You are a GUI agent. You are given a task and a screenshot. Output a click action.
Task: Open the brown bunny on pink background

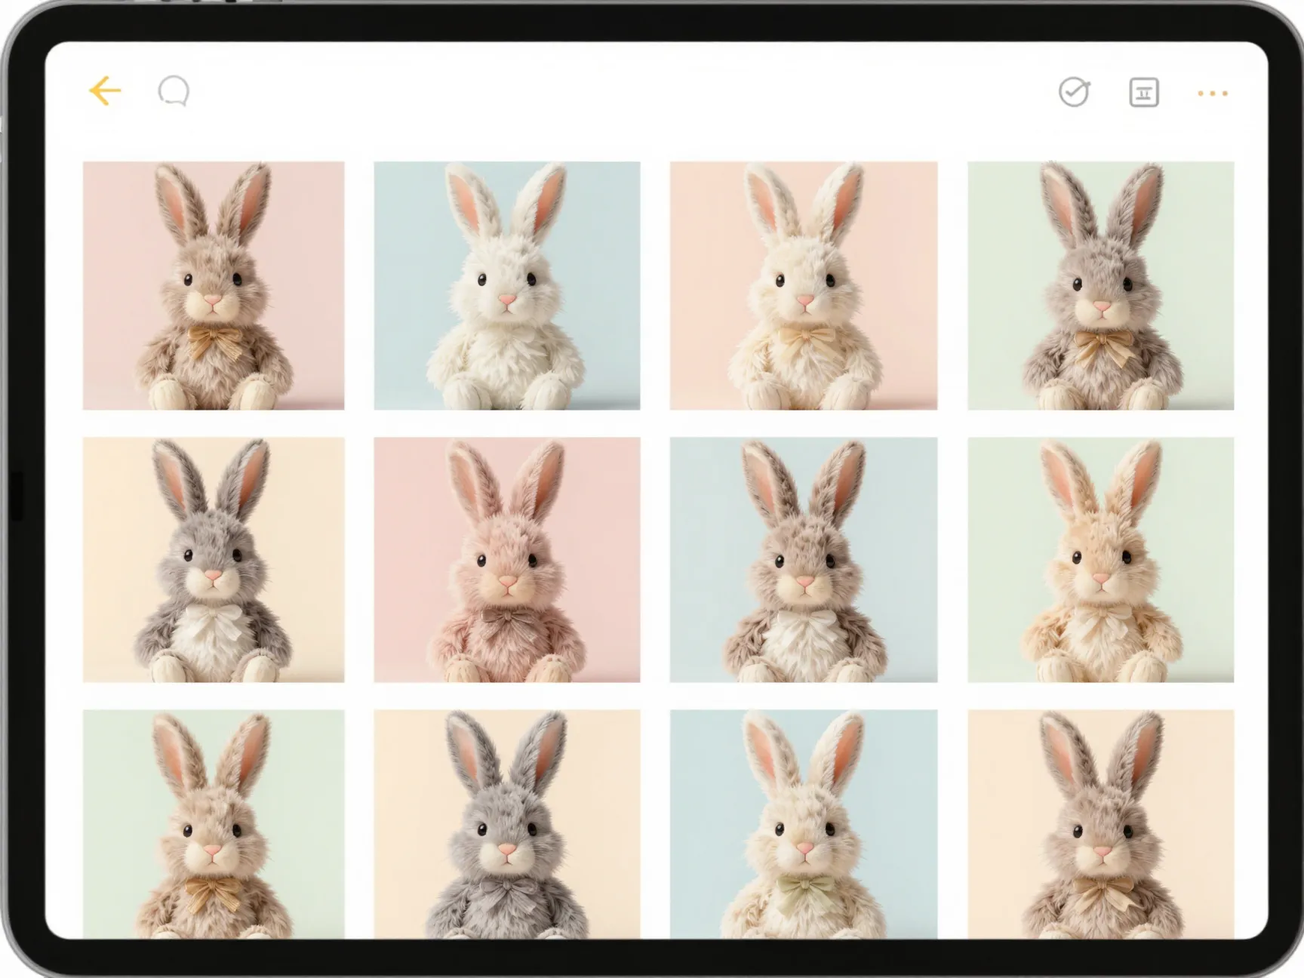(214, 285)
